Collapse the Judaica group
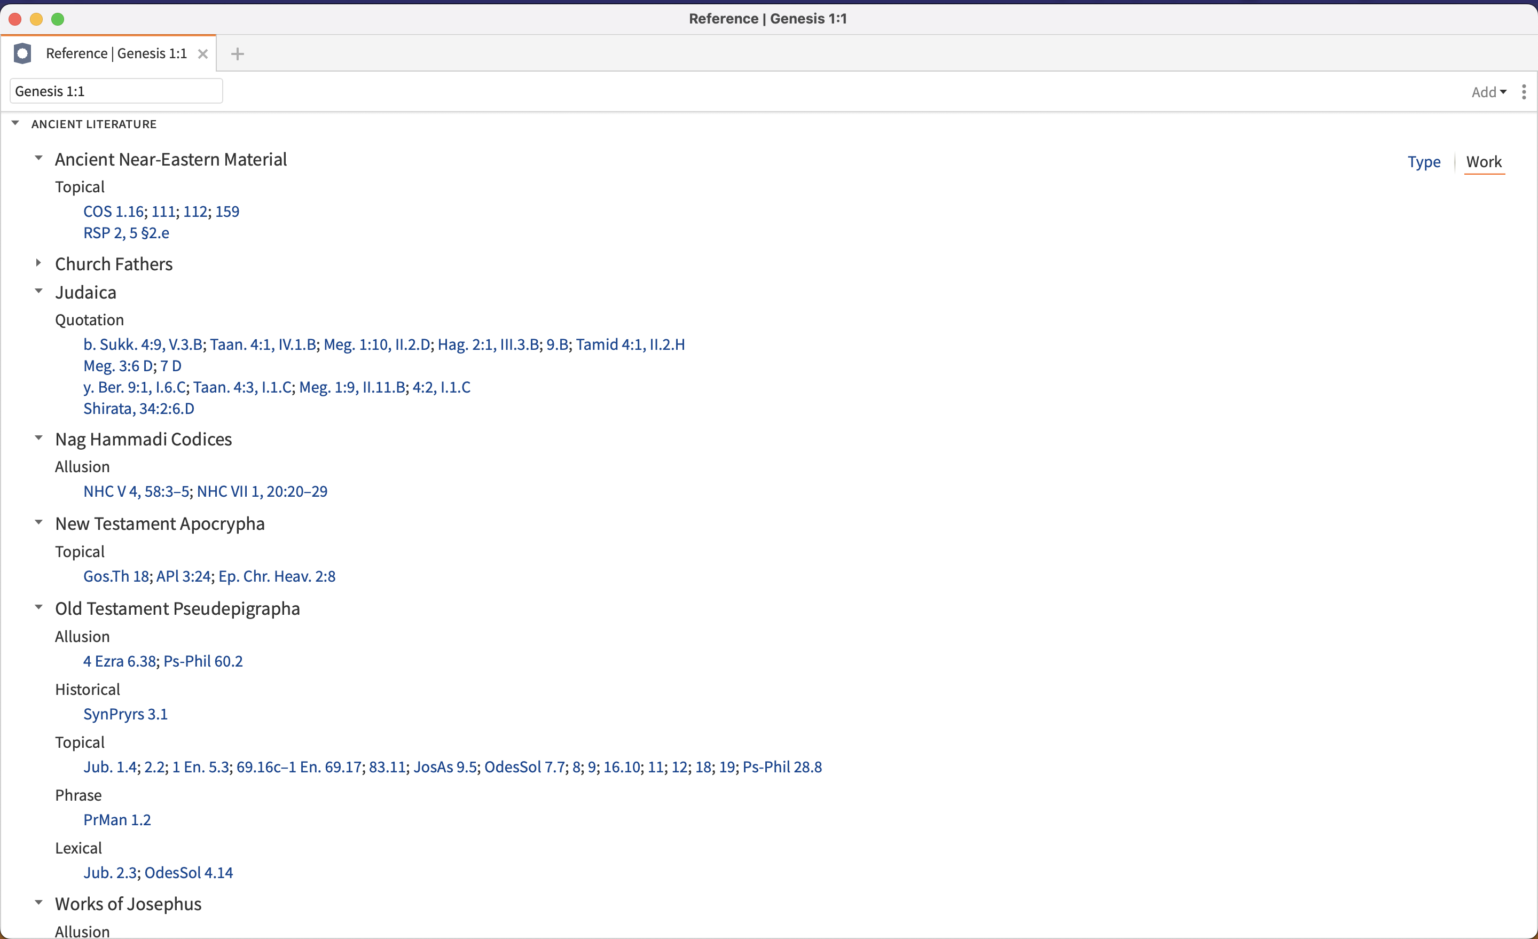This screenshot has height=939, width=1538. [38, 292]
